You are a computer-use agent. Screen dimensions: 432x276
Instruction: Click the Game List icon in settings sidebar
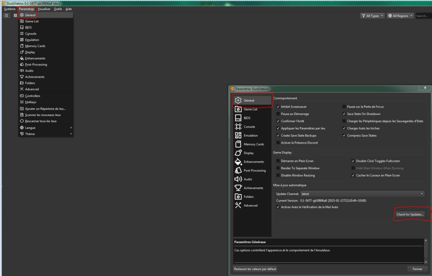238,109
